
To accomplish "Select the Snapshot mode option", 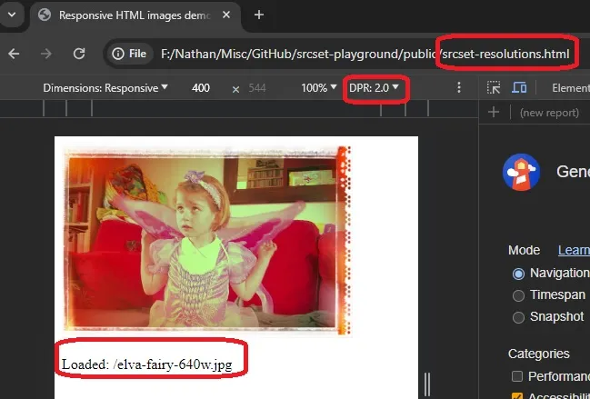I will click(x=518, y=317).
